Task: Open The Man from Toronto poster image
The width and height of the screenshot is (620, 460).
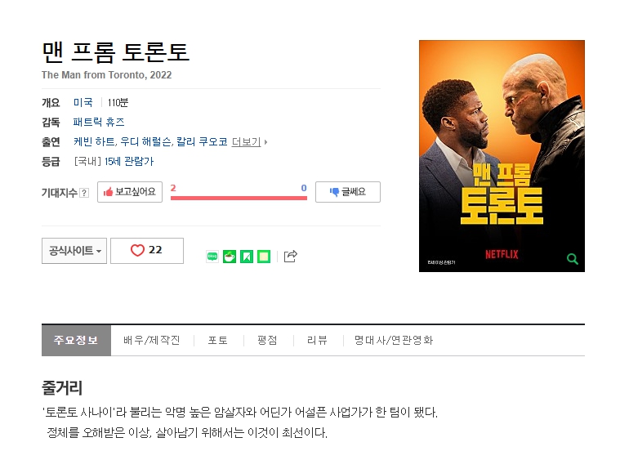Action: [502, 156]
